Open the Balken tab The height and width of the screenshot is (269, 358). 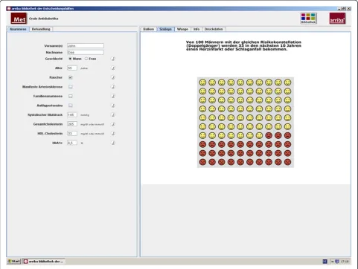pyautogui.click(x=149, y=29)
